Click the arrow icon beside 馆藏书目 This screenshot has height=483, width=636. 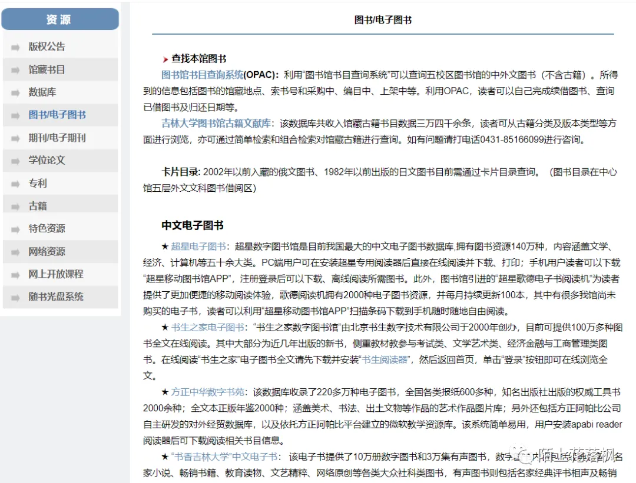[x=15, y=71]
